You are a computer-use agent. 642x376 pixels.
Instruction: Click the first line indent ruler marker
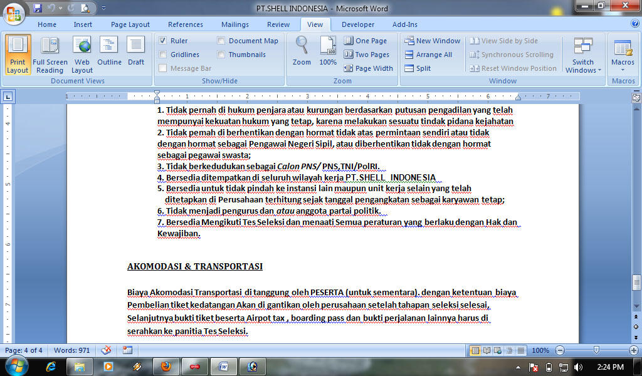pos(157,93)
